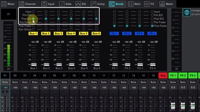Click the yellow Bus 6 label
Image resolution: width=200 pixels, height=112 pixels.
(x=96, y=34)
